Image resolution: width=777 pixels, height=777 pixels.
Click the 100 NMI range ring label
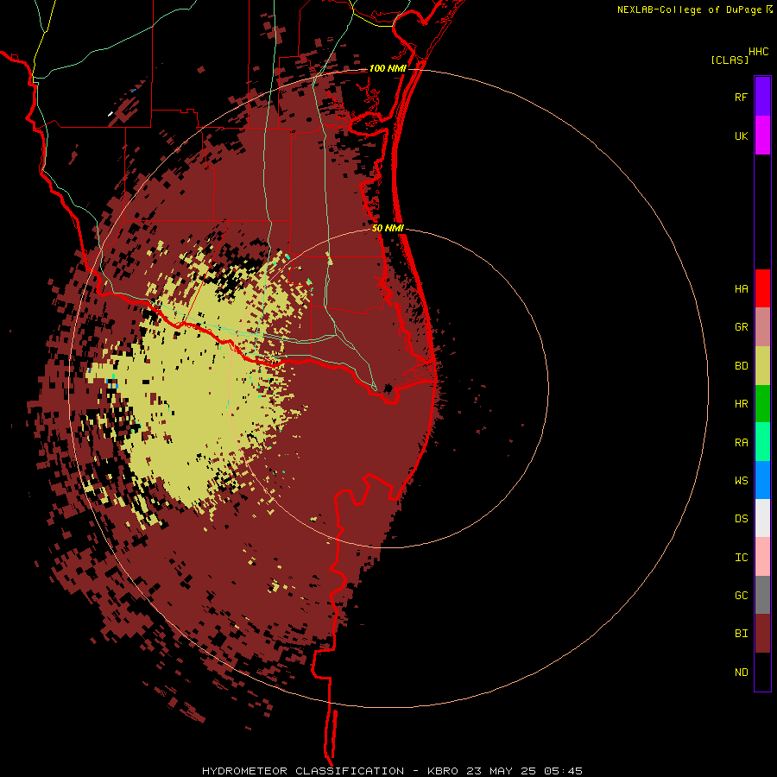388,68
